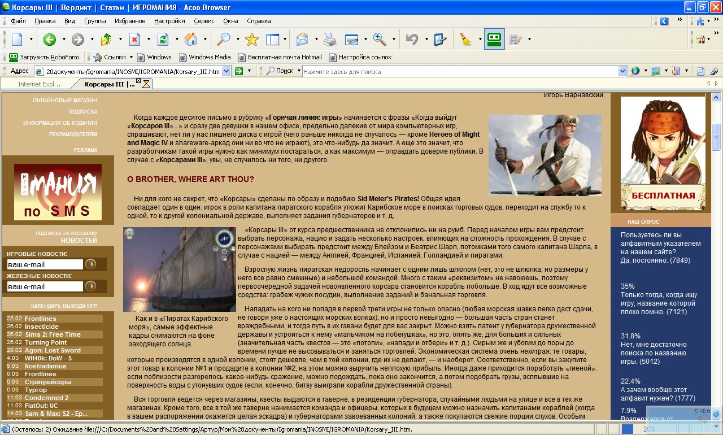Click the highlighter marker icon
The image size is (723, 435).
tap(714, 71)
